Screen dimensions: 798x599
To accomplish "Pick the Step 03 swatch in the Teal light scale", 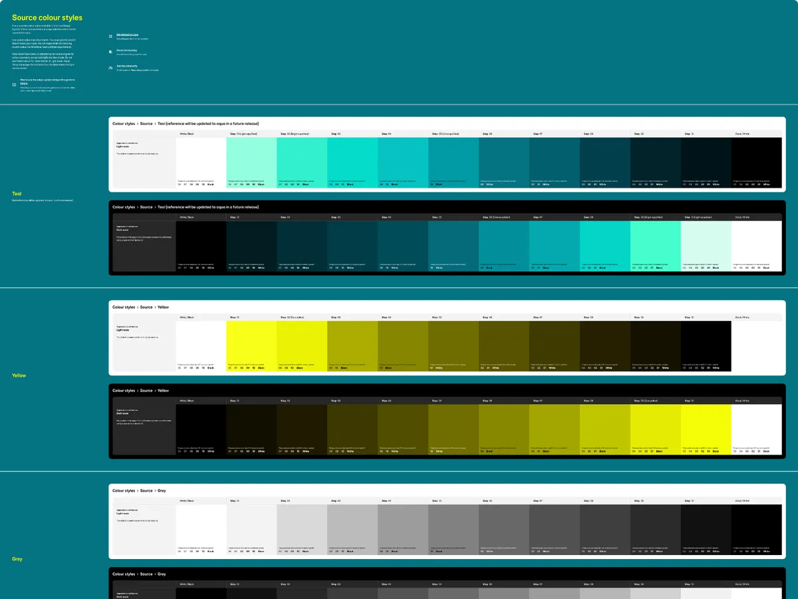I will [352, 162].
